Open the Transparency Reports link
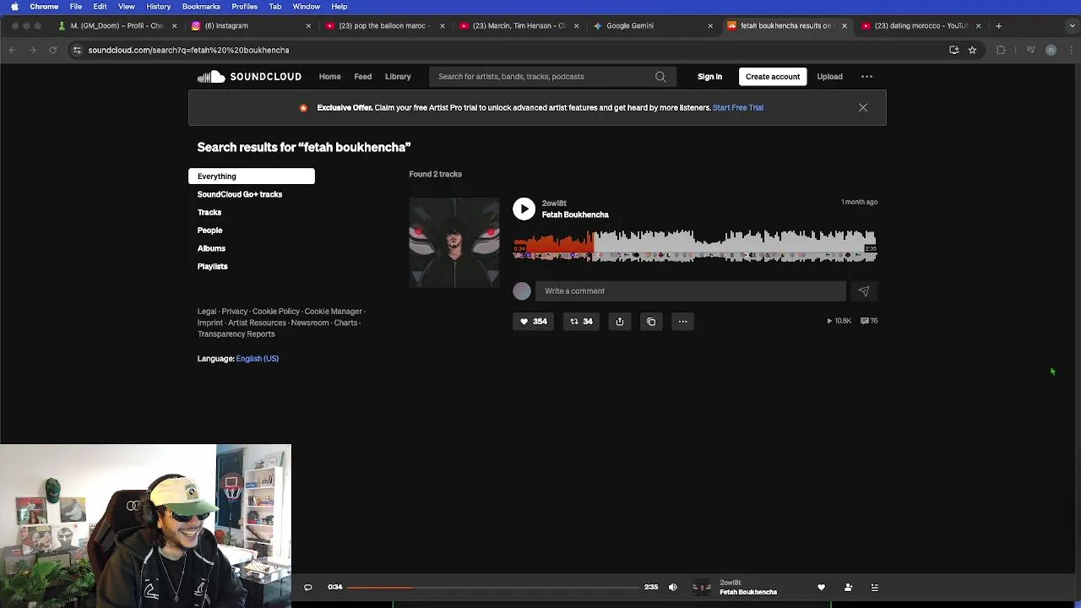 [236, 334]
